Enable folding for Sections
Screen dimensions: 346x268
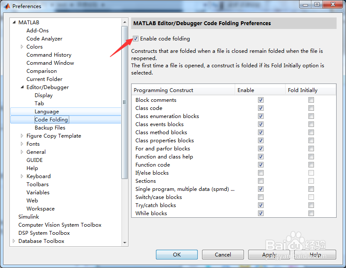coord(261,181)
